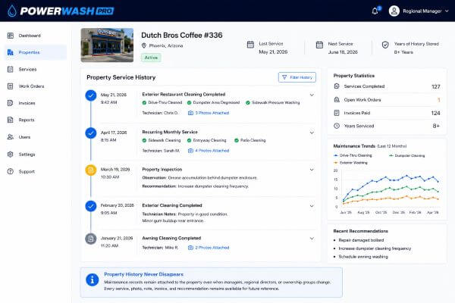This screenshot has width=455, height=303.
Task: Expand the Recurring Monthly Service entry
Action: [x=312, y=133]
